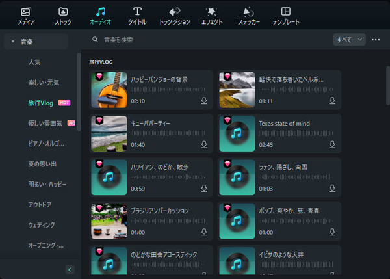Collapse the 音楽 category tree
The height and width of the screenshot is (279, 390).
pyautogui.click(x=13, y=42)
